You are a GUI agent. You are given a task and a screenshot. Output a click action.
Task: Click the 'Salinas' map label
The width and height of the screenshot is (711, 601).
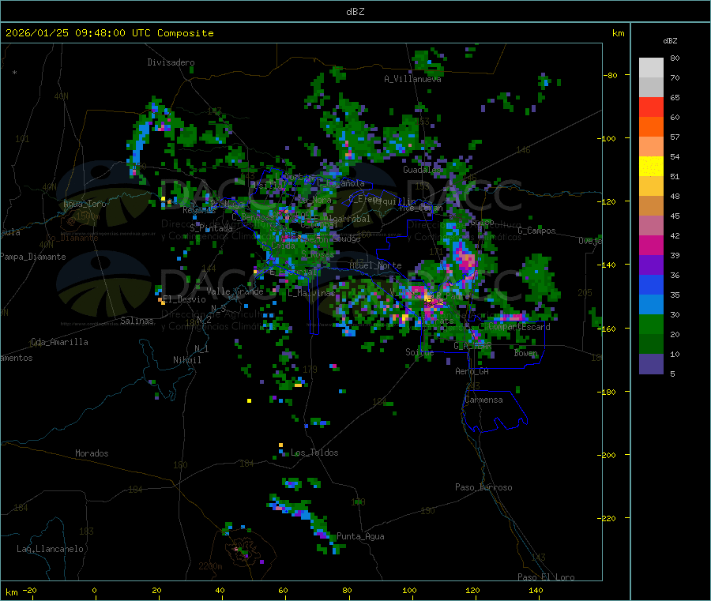click(x=137, y=321)
